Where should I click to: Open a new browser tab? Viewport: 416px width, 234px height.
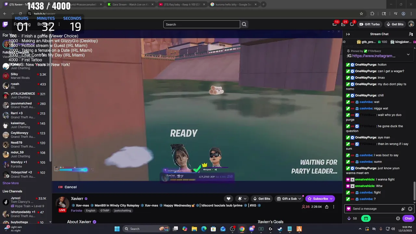click(x=264, y=5)
